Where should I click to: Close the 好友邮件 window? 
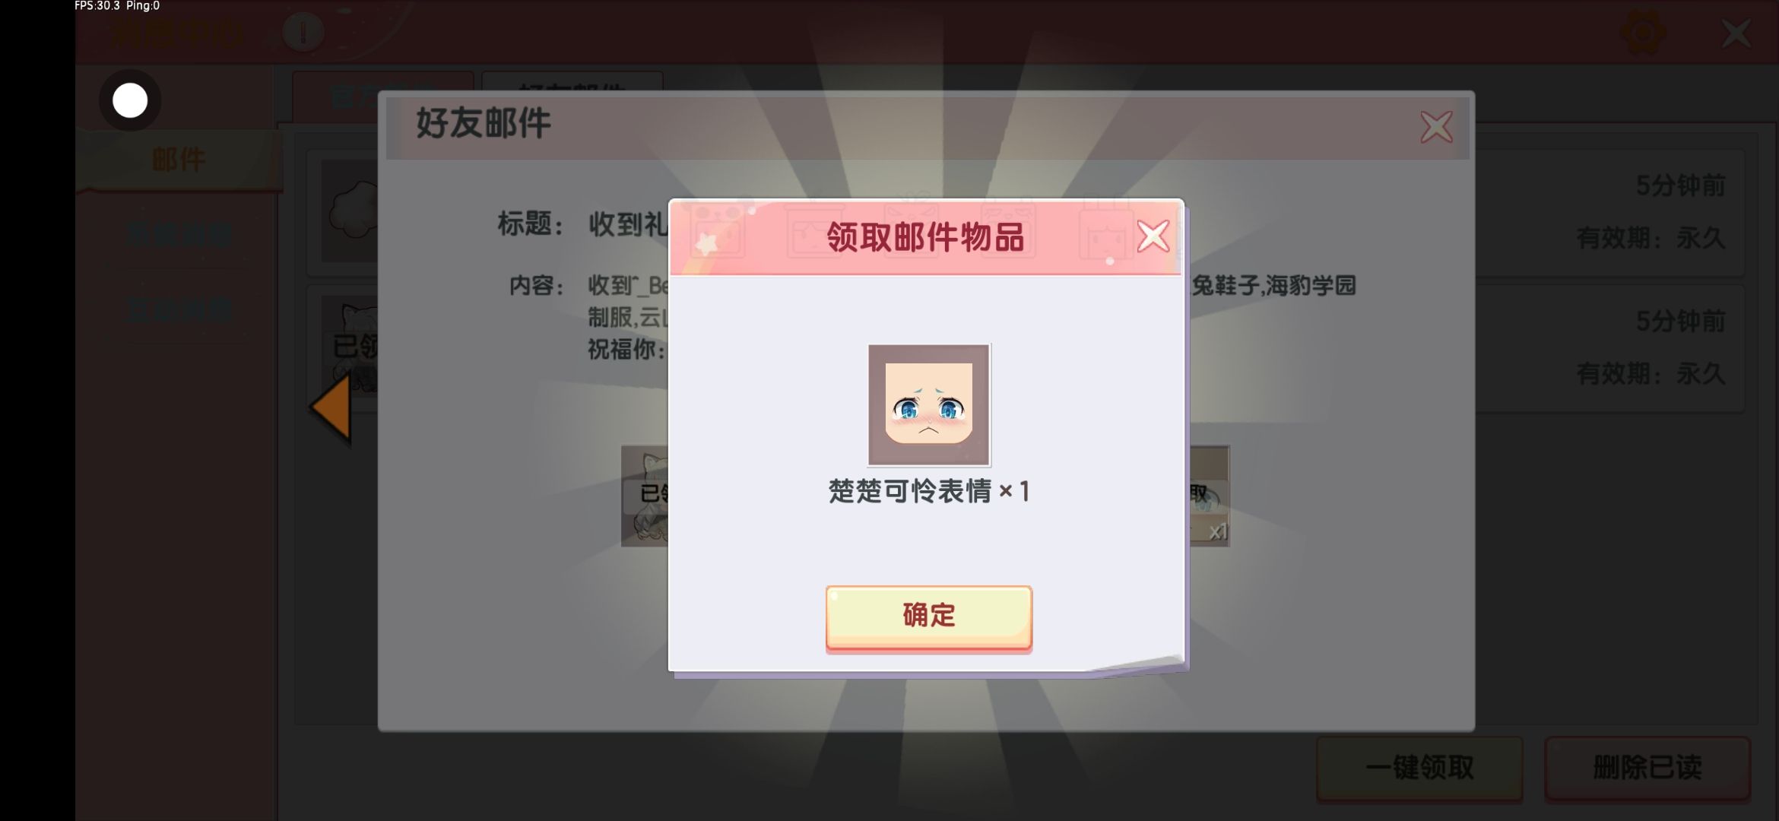pos(1436,127)
